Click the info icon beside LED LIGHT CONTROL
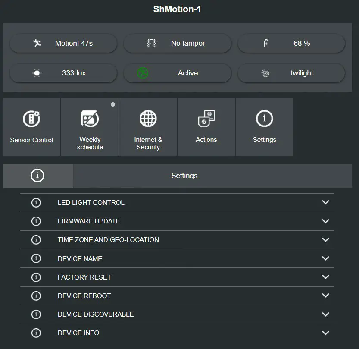The width and height of the screenshot is (359, 349). pos(36,202)
